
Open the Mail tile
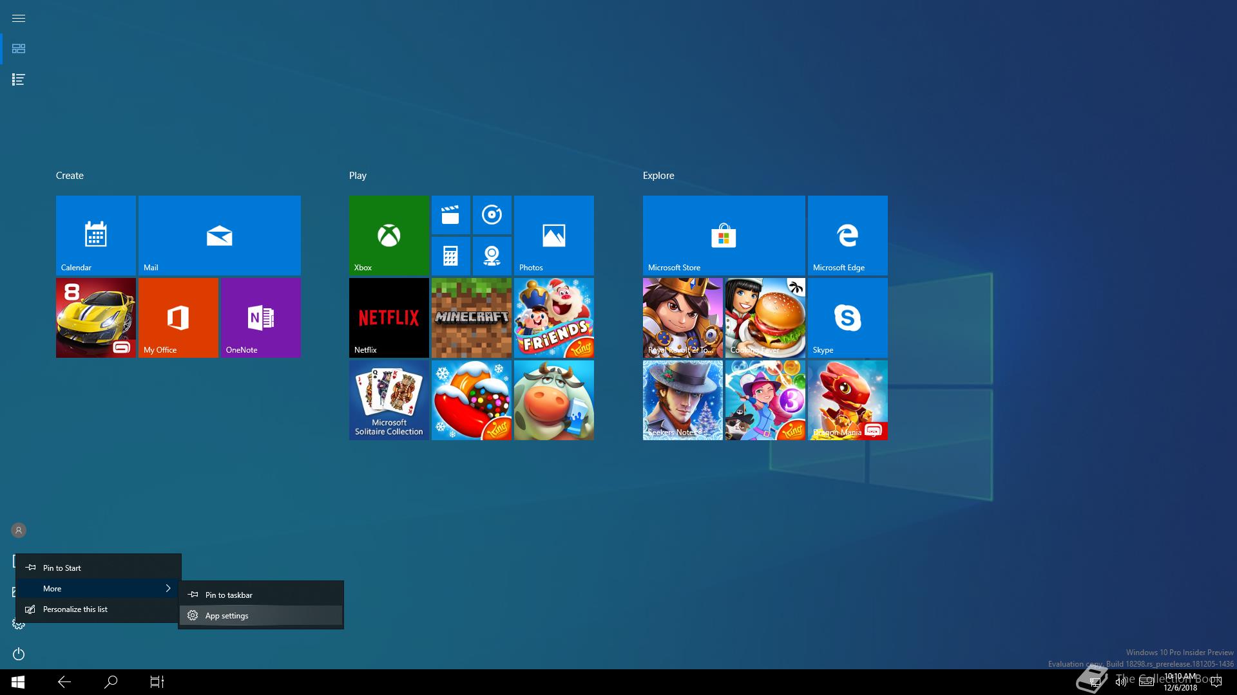pos(219,236)
